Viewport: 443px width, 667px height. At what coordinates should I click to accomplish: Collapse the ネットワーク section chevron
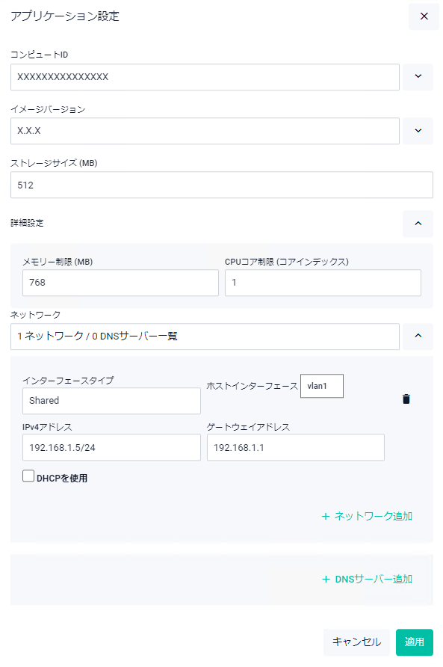(418, 336)
